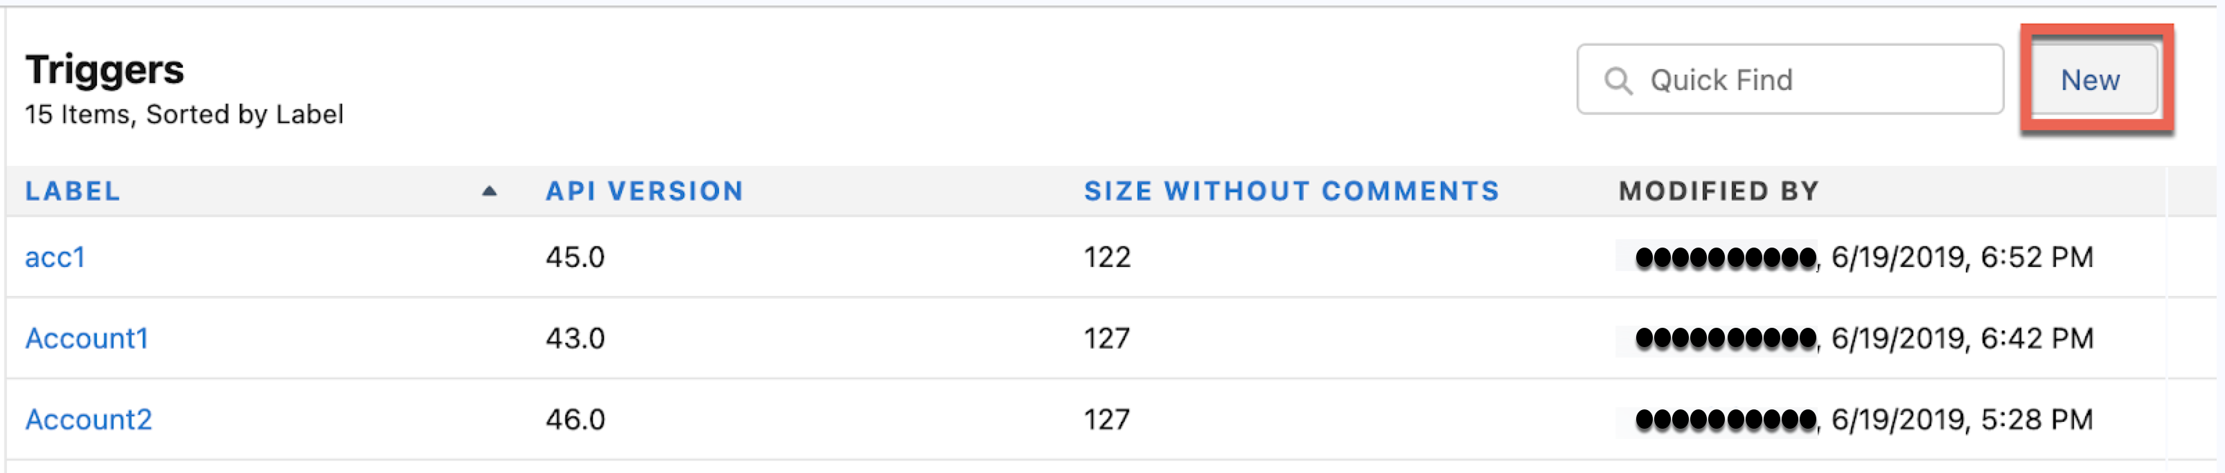2225x473 pixels.
Task: Click the 6/19/2019, 5:28 PM modified entry
Action: click(x=1962, y=420)
